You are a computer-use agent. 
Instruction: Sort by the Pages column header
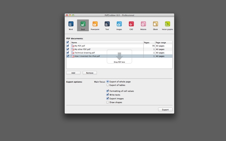(149, 43)
